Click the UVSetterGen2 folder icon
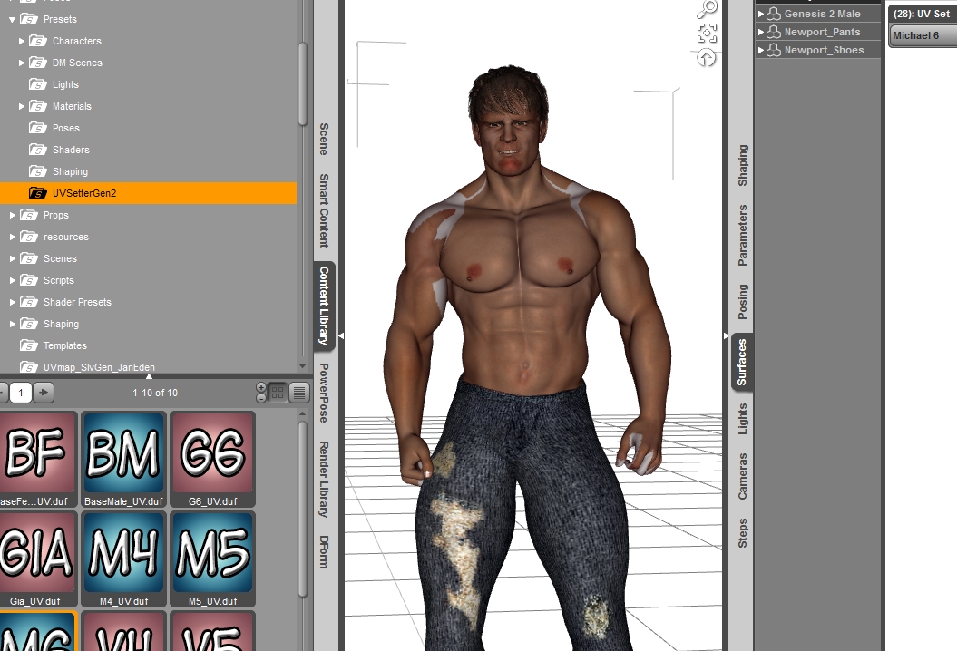Viewport: 957px width, 651px height. (38, 193)
